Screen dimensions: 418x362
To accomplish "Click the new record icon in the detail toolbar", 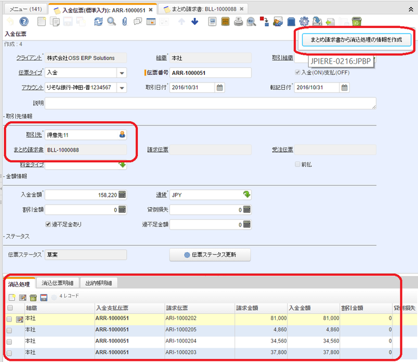I will pos(12,297).
